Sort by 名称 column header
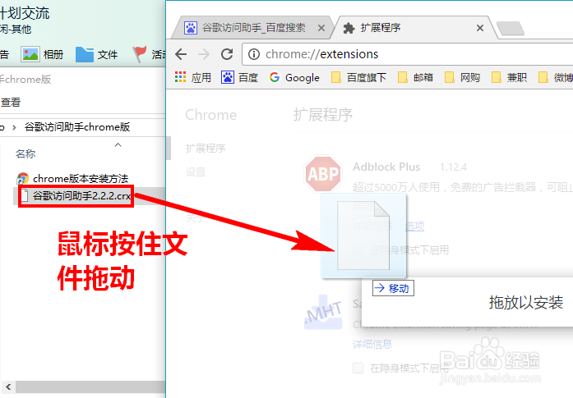Screen dimensions: 573x398 (x=25, y=154)
